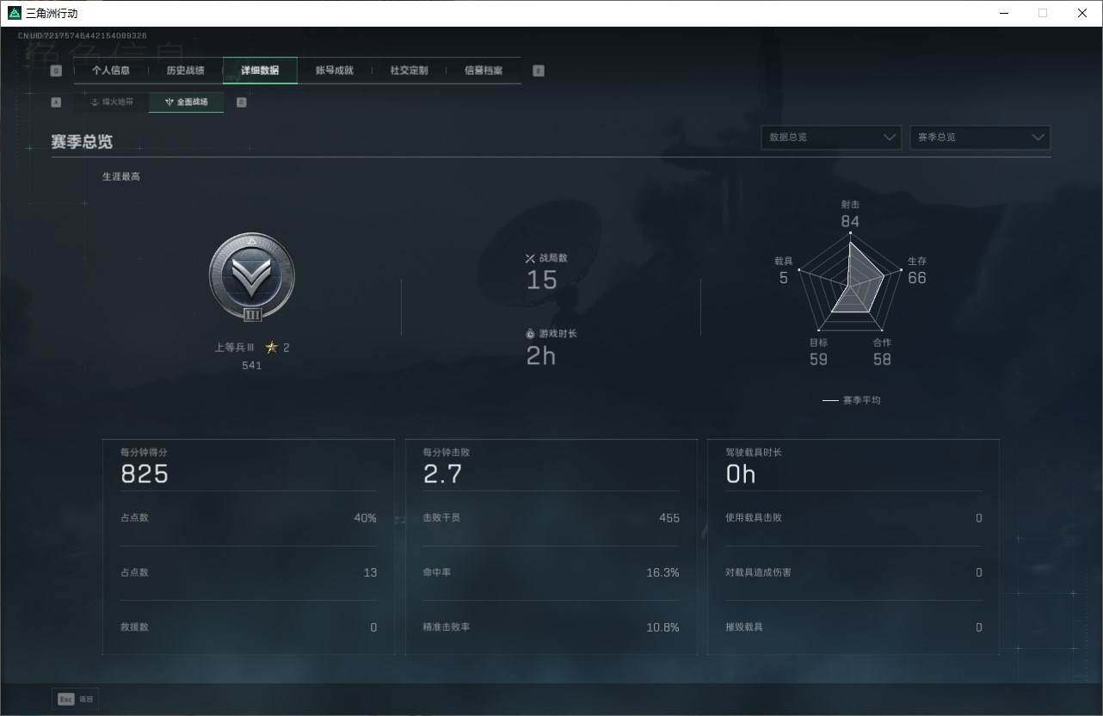1103x716 pixels.
Task: Click the 生存 score 66 on the radar
Action: click(917, 278)
